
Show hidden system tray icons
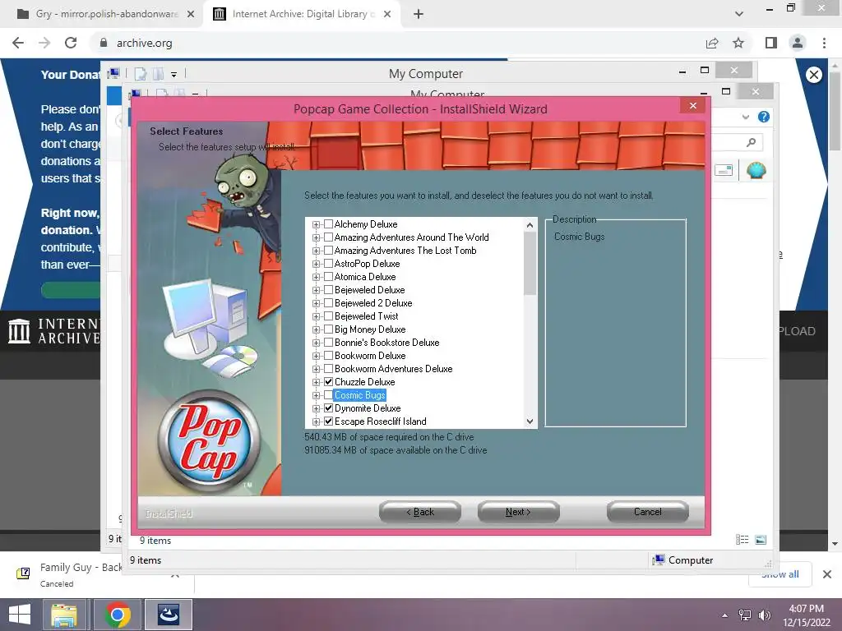[725, 615]
